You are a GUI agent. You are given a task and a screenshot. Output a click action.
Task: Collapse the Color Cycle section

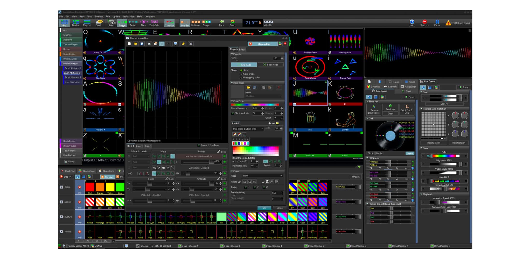[x=232, y=101]
